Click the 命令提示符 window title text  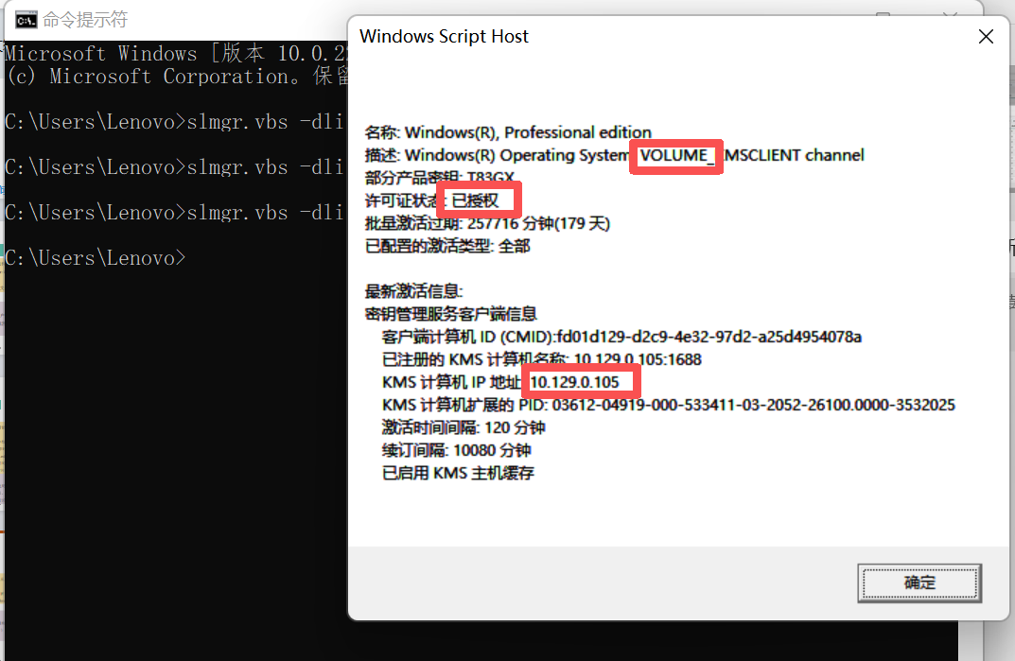[x=85, y=20]
